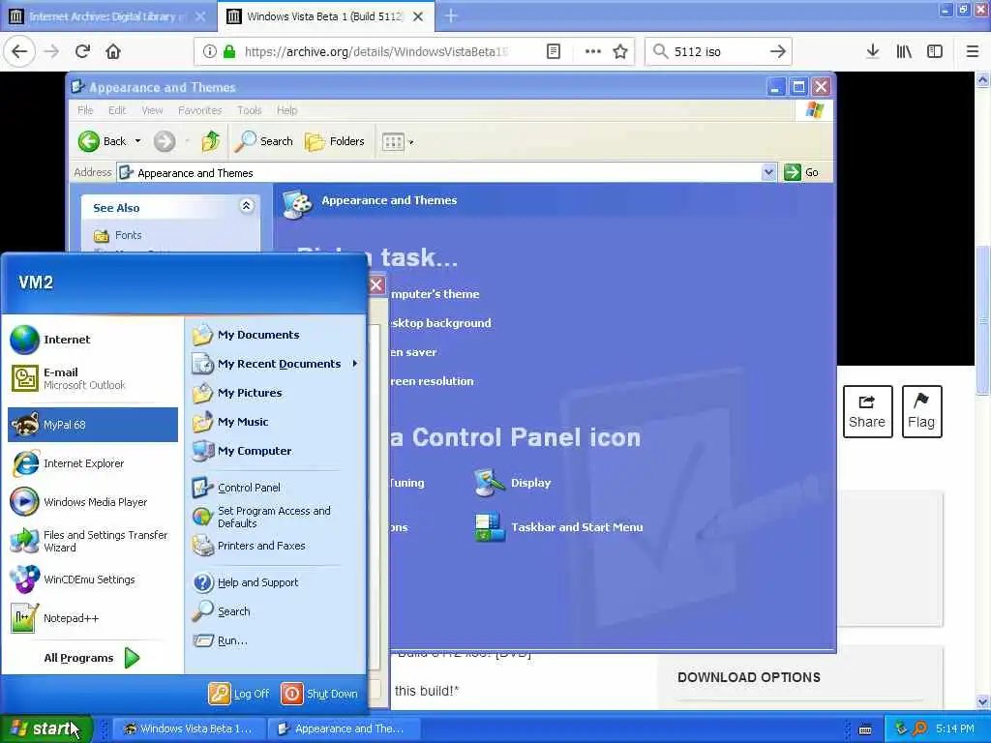The width and height of the screenshot is (991, 743).
Task: Click the Log Off button
Action: pos(240,694)
